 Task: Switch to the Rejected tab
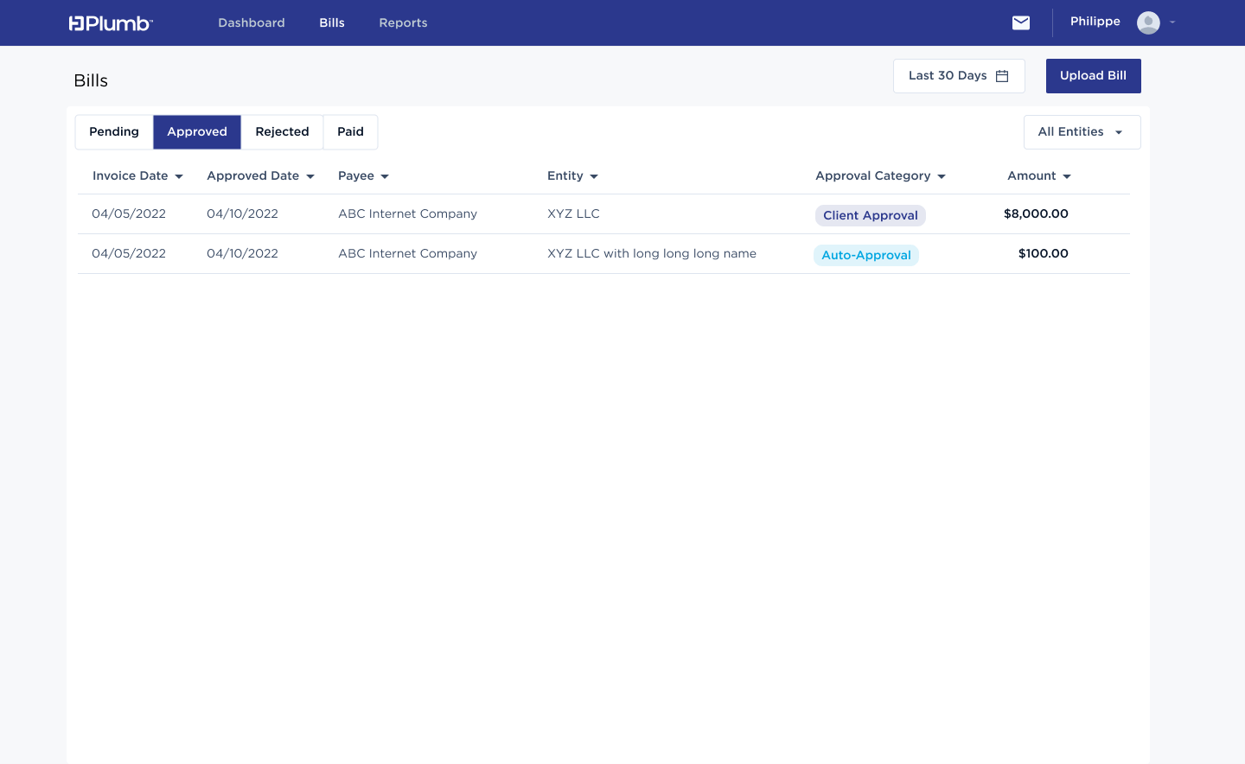pos(282,132)
